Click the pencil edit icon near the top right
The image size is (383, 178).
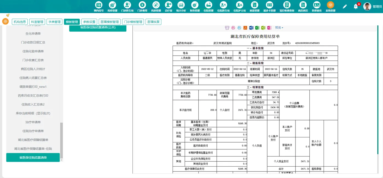coord(345,6)
